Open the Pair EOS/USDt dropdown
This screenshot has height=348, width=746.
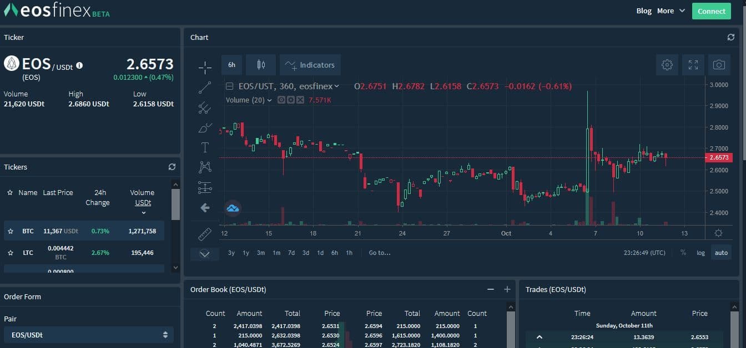point(89,335)
